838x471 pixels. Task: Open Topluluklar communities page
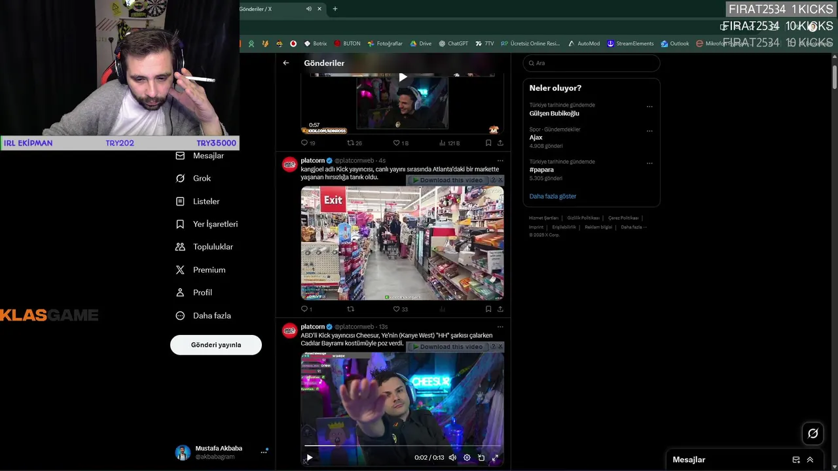point(204,247)
